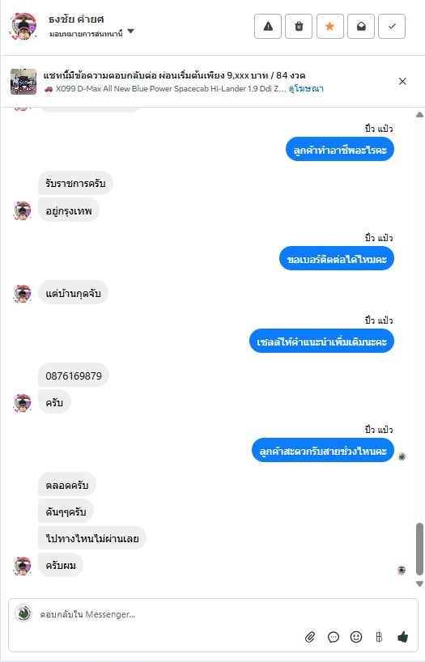Toggle the orange star follow-up flag
Viewport: 425px width, 662px height.
pos(330,26)
